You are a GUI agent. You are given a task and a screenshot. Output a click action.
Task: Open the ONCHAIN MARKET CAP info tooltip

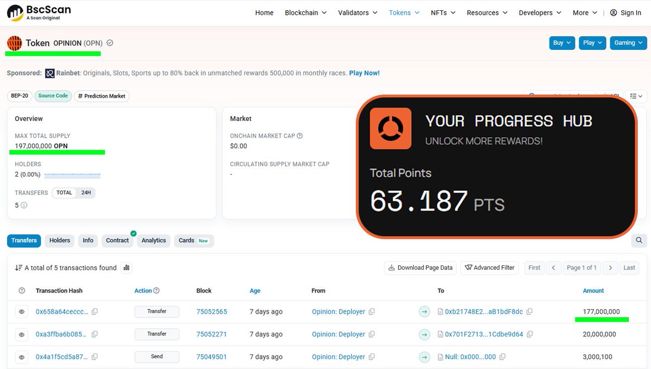[x=300, y=136]
